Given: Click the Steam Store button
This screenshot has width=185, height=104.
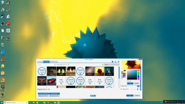Looking at the screenshot, I should click(x=54, y=94).
